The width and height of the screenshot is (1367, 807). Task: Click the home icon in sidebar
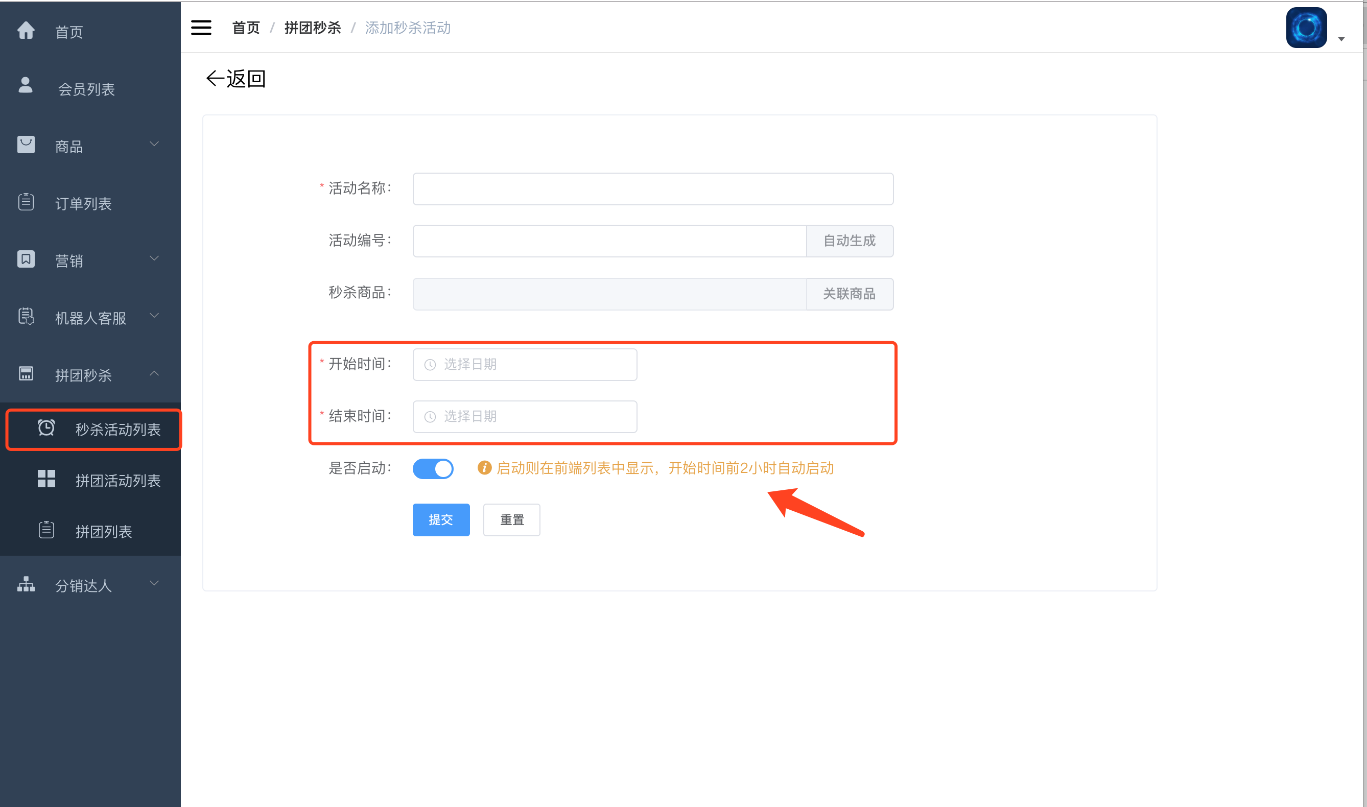click(26, 31)
